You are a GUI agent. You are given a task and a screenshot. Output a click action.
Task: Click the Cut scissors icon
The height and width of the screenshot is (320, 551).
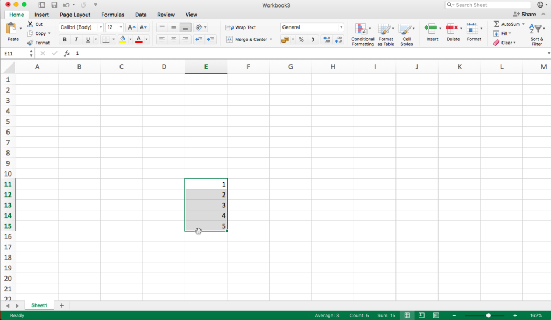(30, 24)
